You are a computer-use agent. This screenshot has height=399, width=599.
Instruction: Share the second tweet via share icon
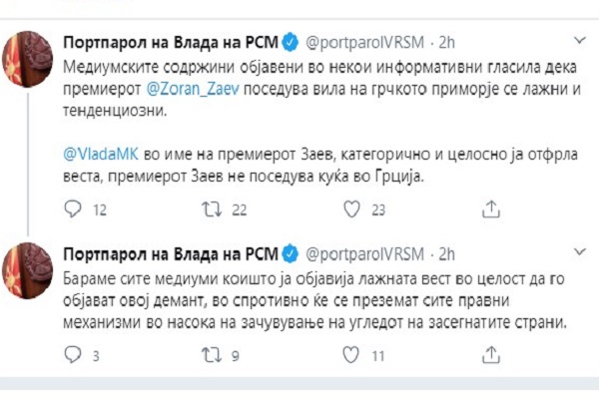click(491, 355)
